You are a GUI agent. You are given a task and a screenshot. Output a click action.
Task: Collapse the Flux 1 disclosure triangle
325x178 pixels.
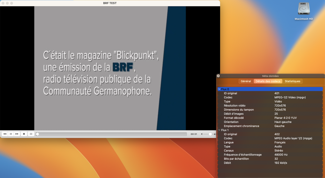pyautogui.click(x=219, y=130)
